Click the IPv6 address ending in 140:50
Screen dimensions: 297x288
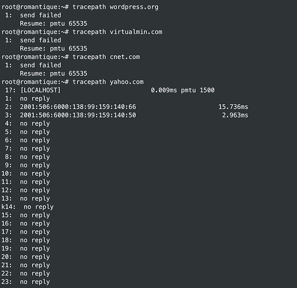78,115
